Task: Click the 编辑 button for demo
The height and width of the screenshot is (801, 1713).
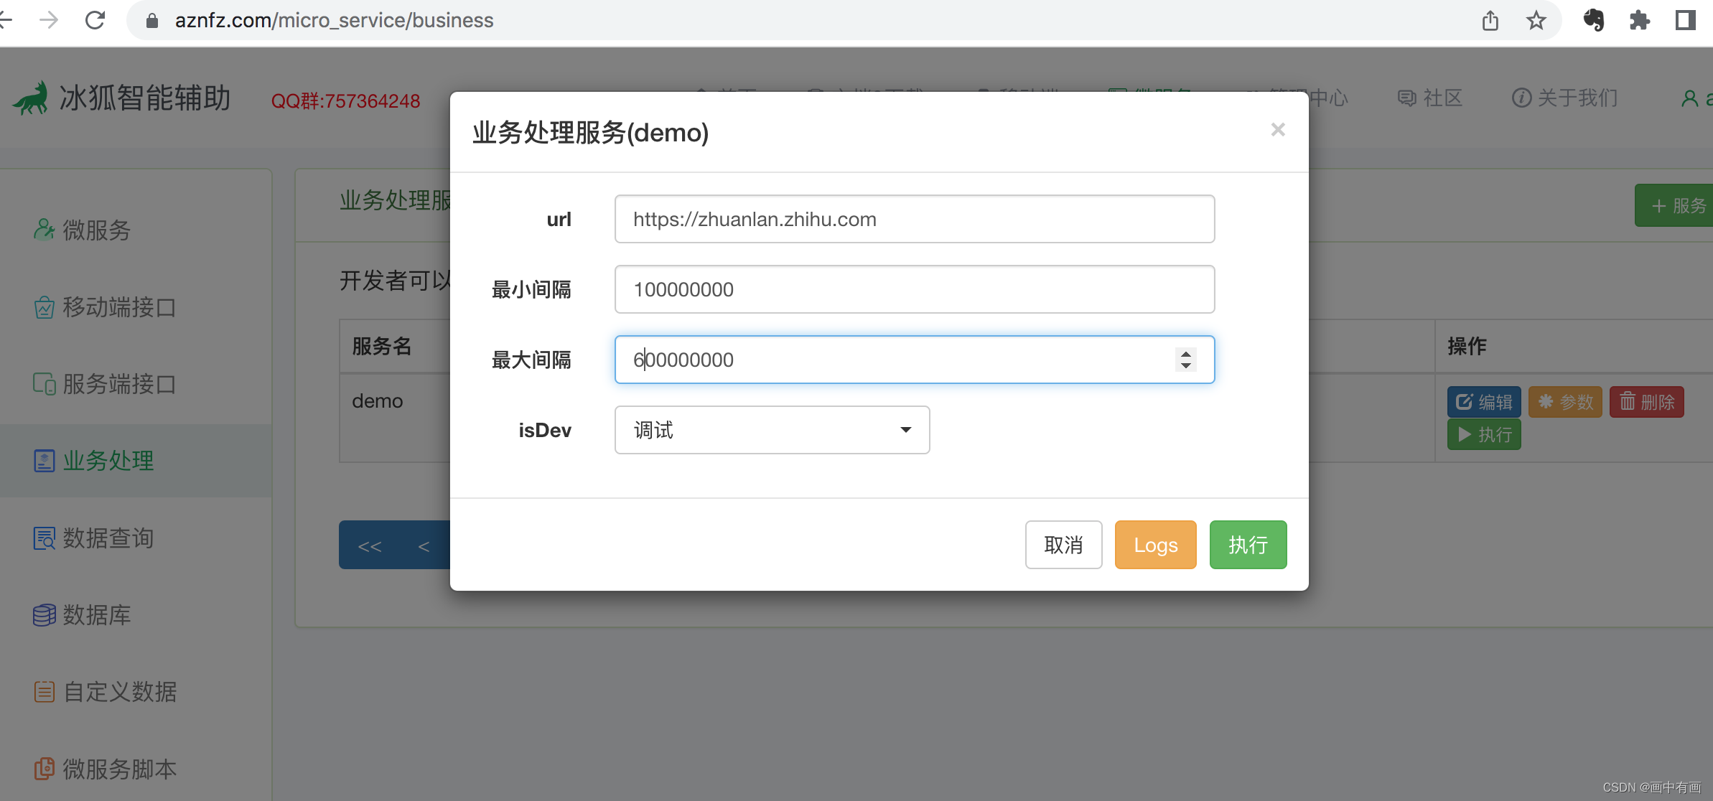Action: pos(1483,402)
